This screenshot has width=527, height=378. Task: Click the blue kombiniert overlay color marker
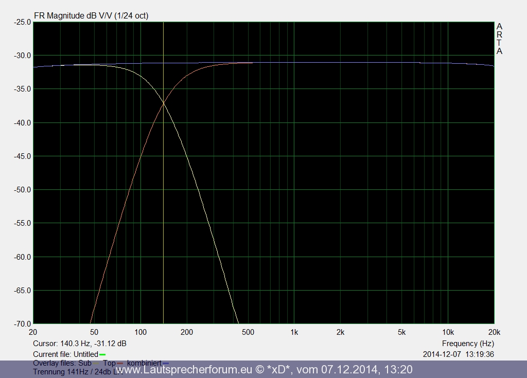tap(166, 364)
